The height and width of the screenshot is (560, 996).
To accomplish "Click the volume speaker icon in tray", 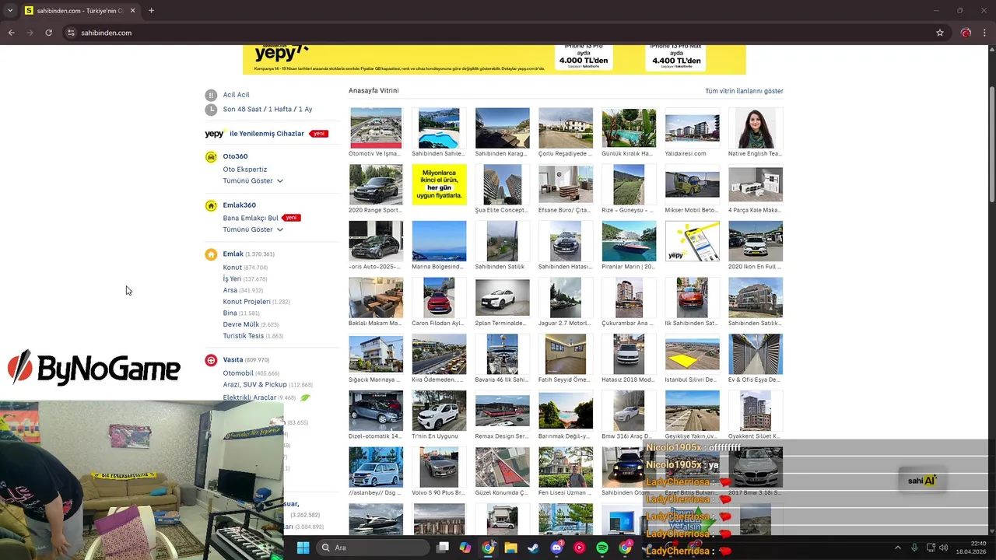I will coord(943,548).
